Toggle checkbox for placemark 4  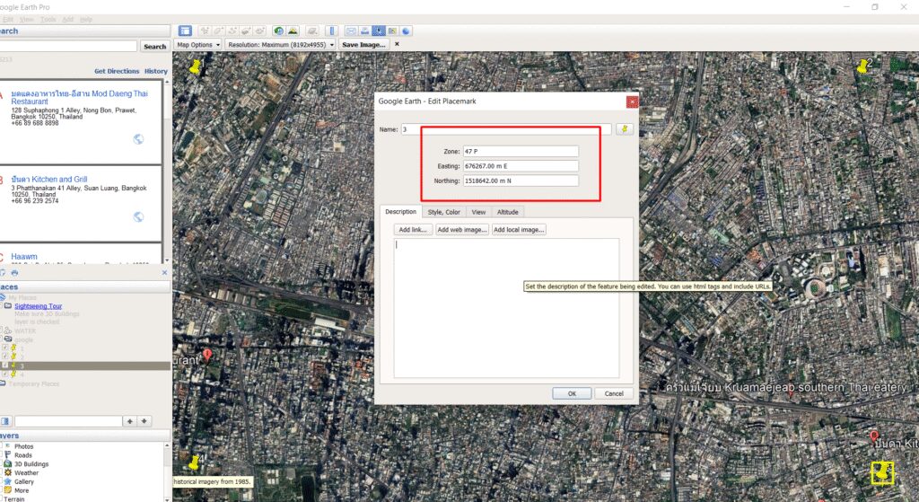(x=4, y=374)
